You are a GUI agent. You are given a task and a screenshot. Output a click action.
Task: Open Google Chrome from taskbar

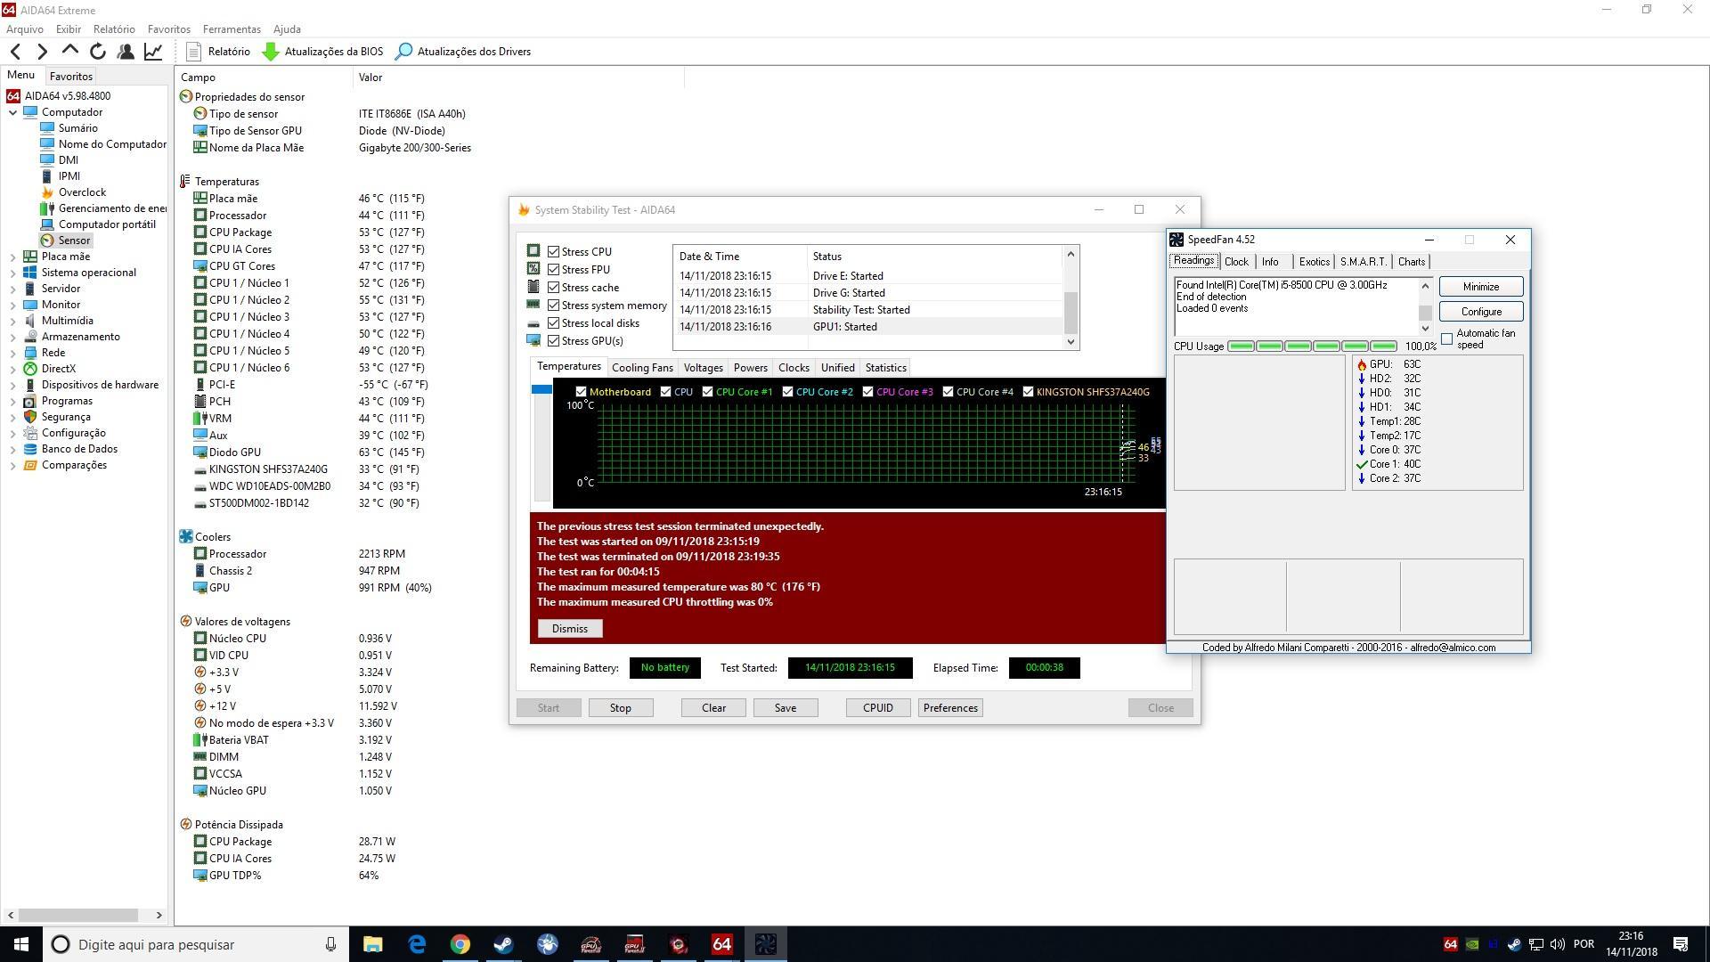460,944
